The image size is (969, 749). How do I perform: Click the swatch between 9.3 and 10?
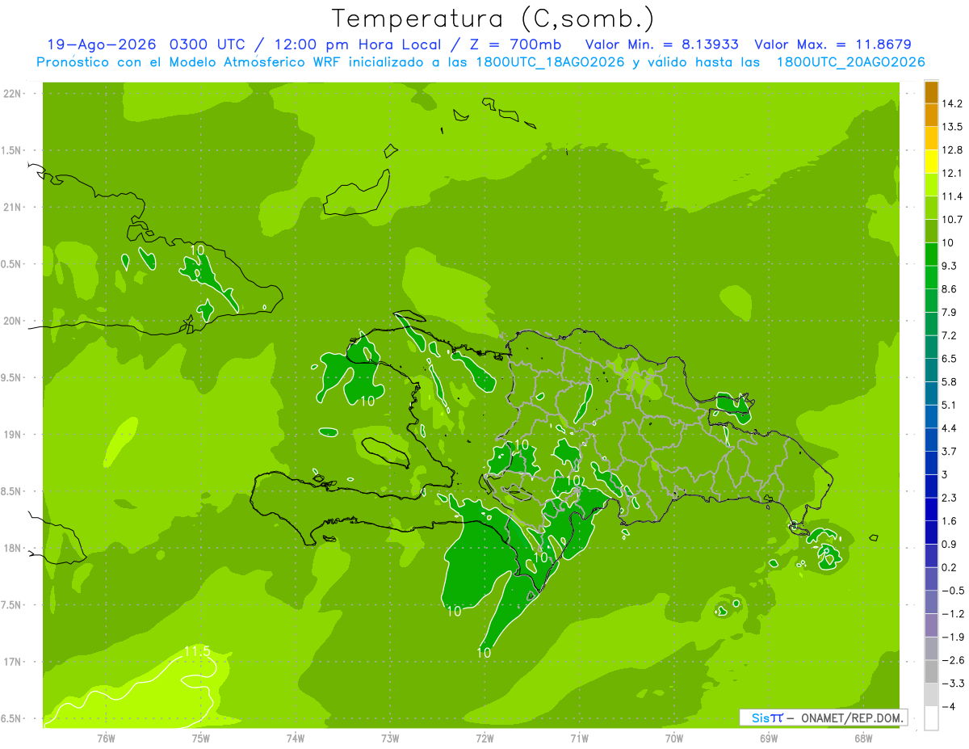[931, 255]
